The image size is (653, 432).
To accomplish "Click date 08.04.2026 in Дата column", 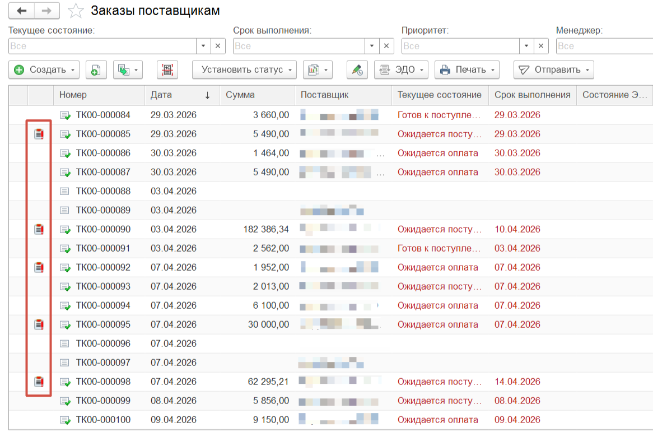I will (x=174, y=401).
